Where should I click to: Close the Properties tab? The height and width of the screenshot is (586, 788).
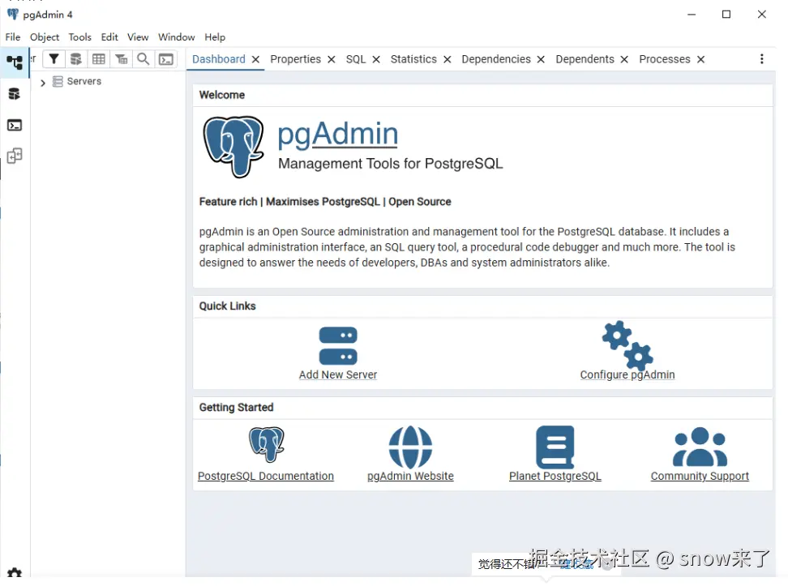point(332,59)
